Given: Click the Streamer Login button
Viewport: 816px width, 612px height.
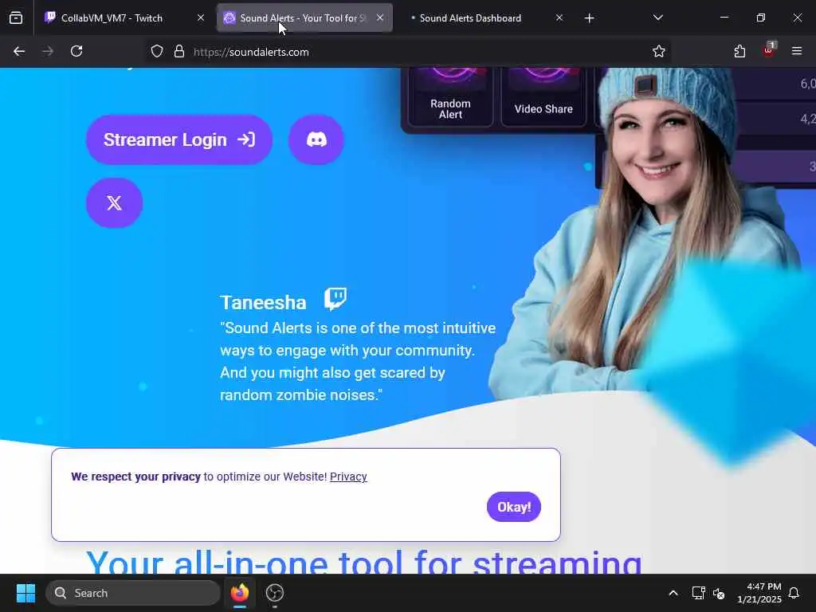Looking at the screenshot, I should coord(179,139).
